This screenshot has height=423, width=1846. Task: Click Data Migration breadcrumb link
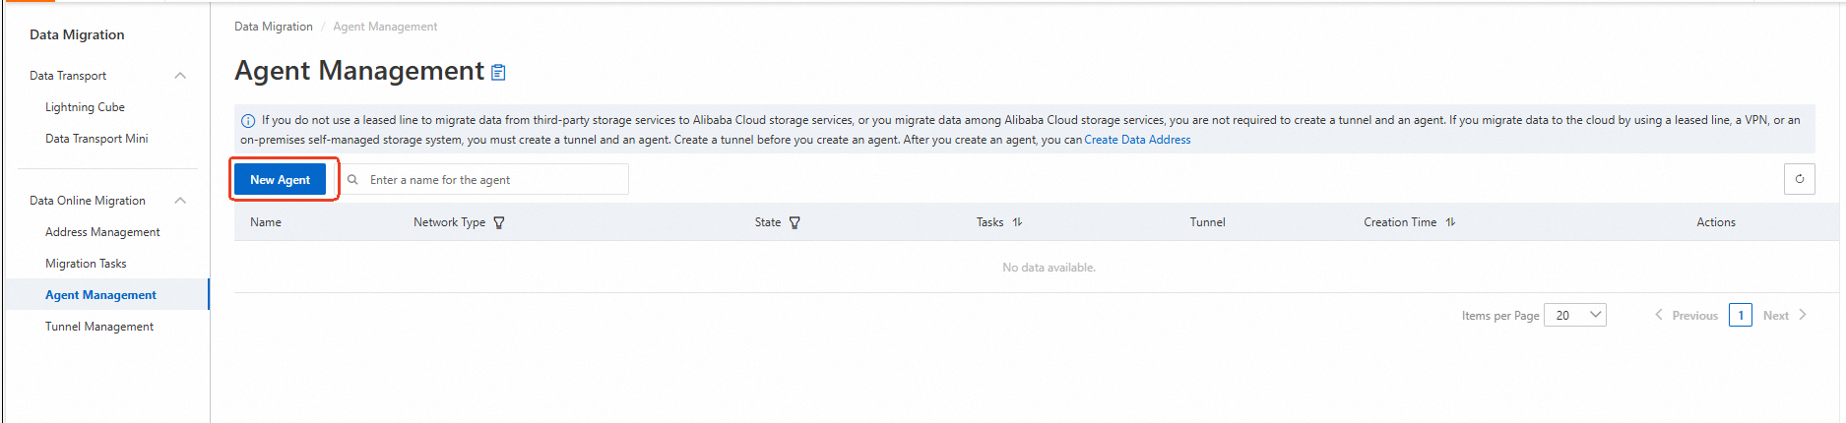click(273, 27)
